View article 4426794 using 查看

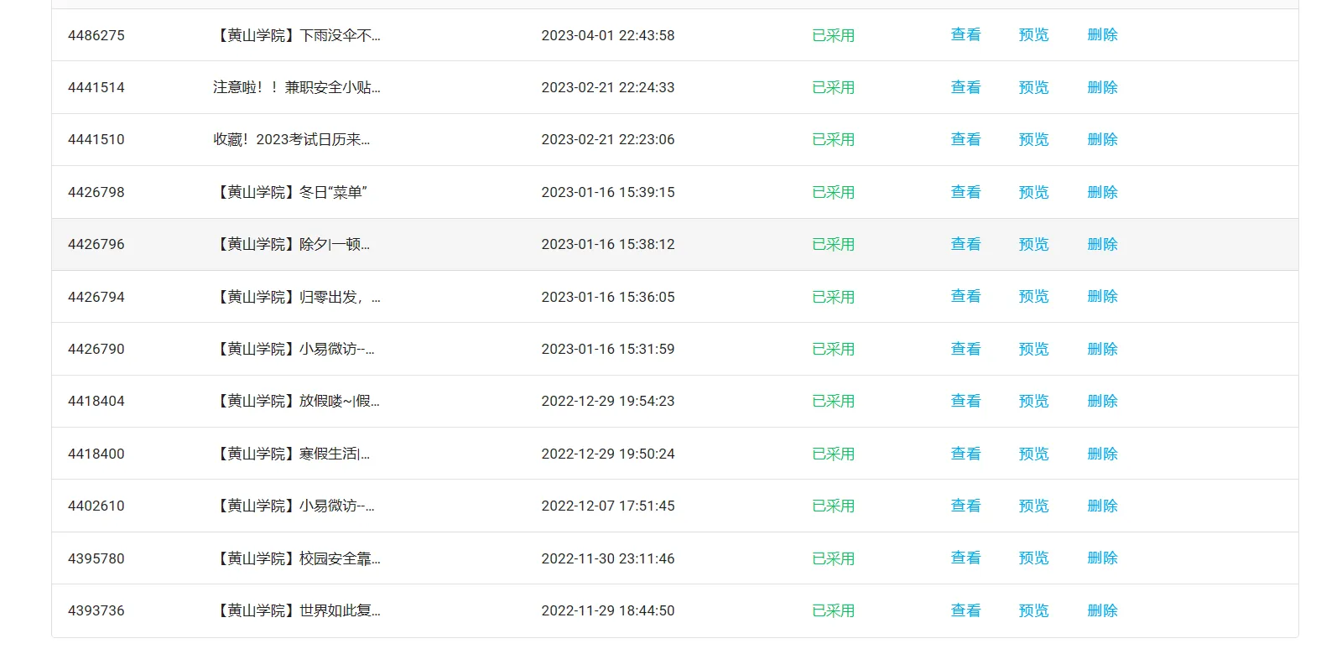pos(965,297)
